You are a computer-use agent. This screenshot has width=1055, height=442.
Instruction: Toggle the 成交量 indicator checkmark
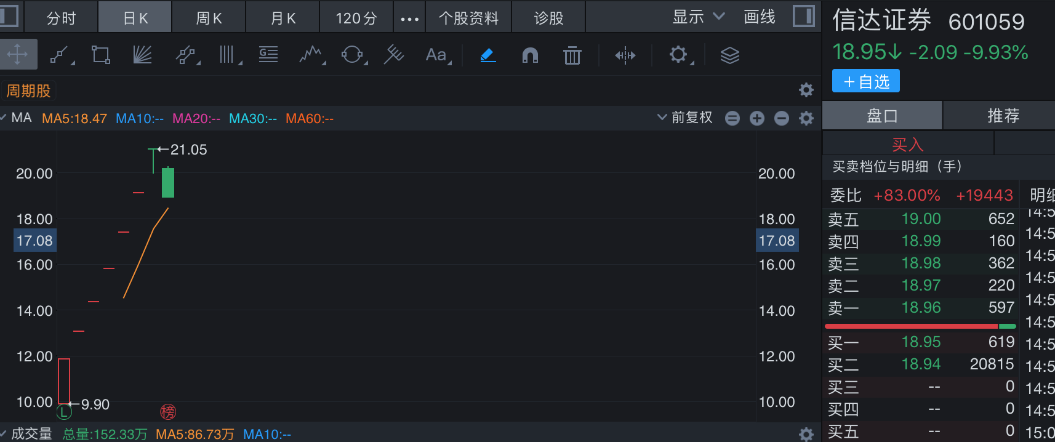[4, 433]
